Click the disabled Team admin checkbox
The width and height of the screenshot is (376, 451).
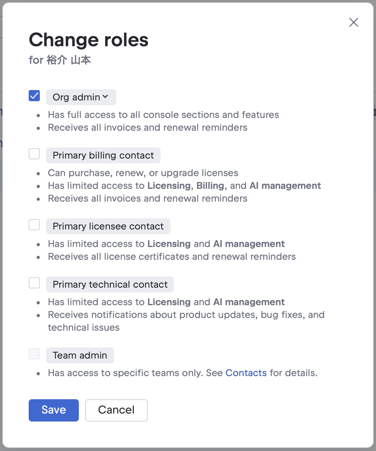click(34, 354)
